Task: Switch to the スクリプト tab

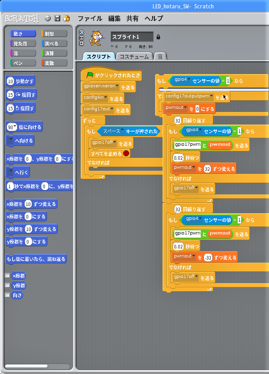Action: click(x=99, y=56)
